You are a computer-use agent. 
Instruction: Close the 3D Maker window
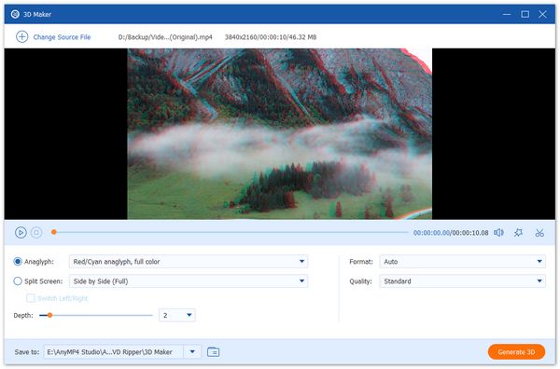pyautogui.click(x=542, y=14)
